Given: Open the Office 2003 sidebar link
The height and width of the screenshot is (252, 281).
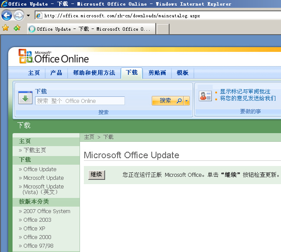Looking at the screenshot, I should [37, 220].
